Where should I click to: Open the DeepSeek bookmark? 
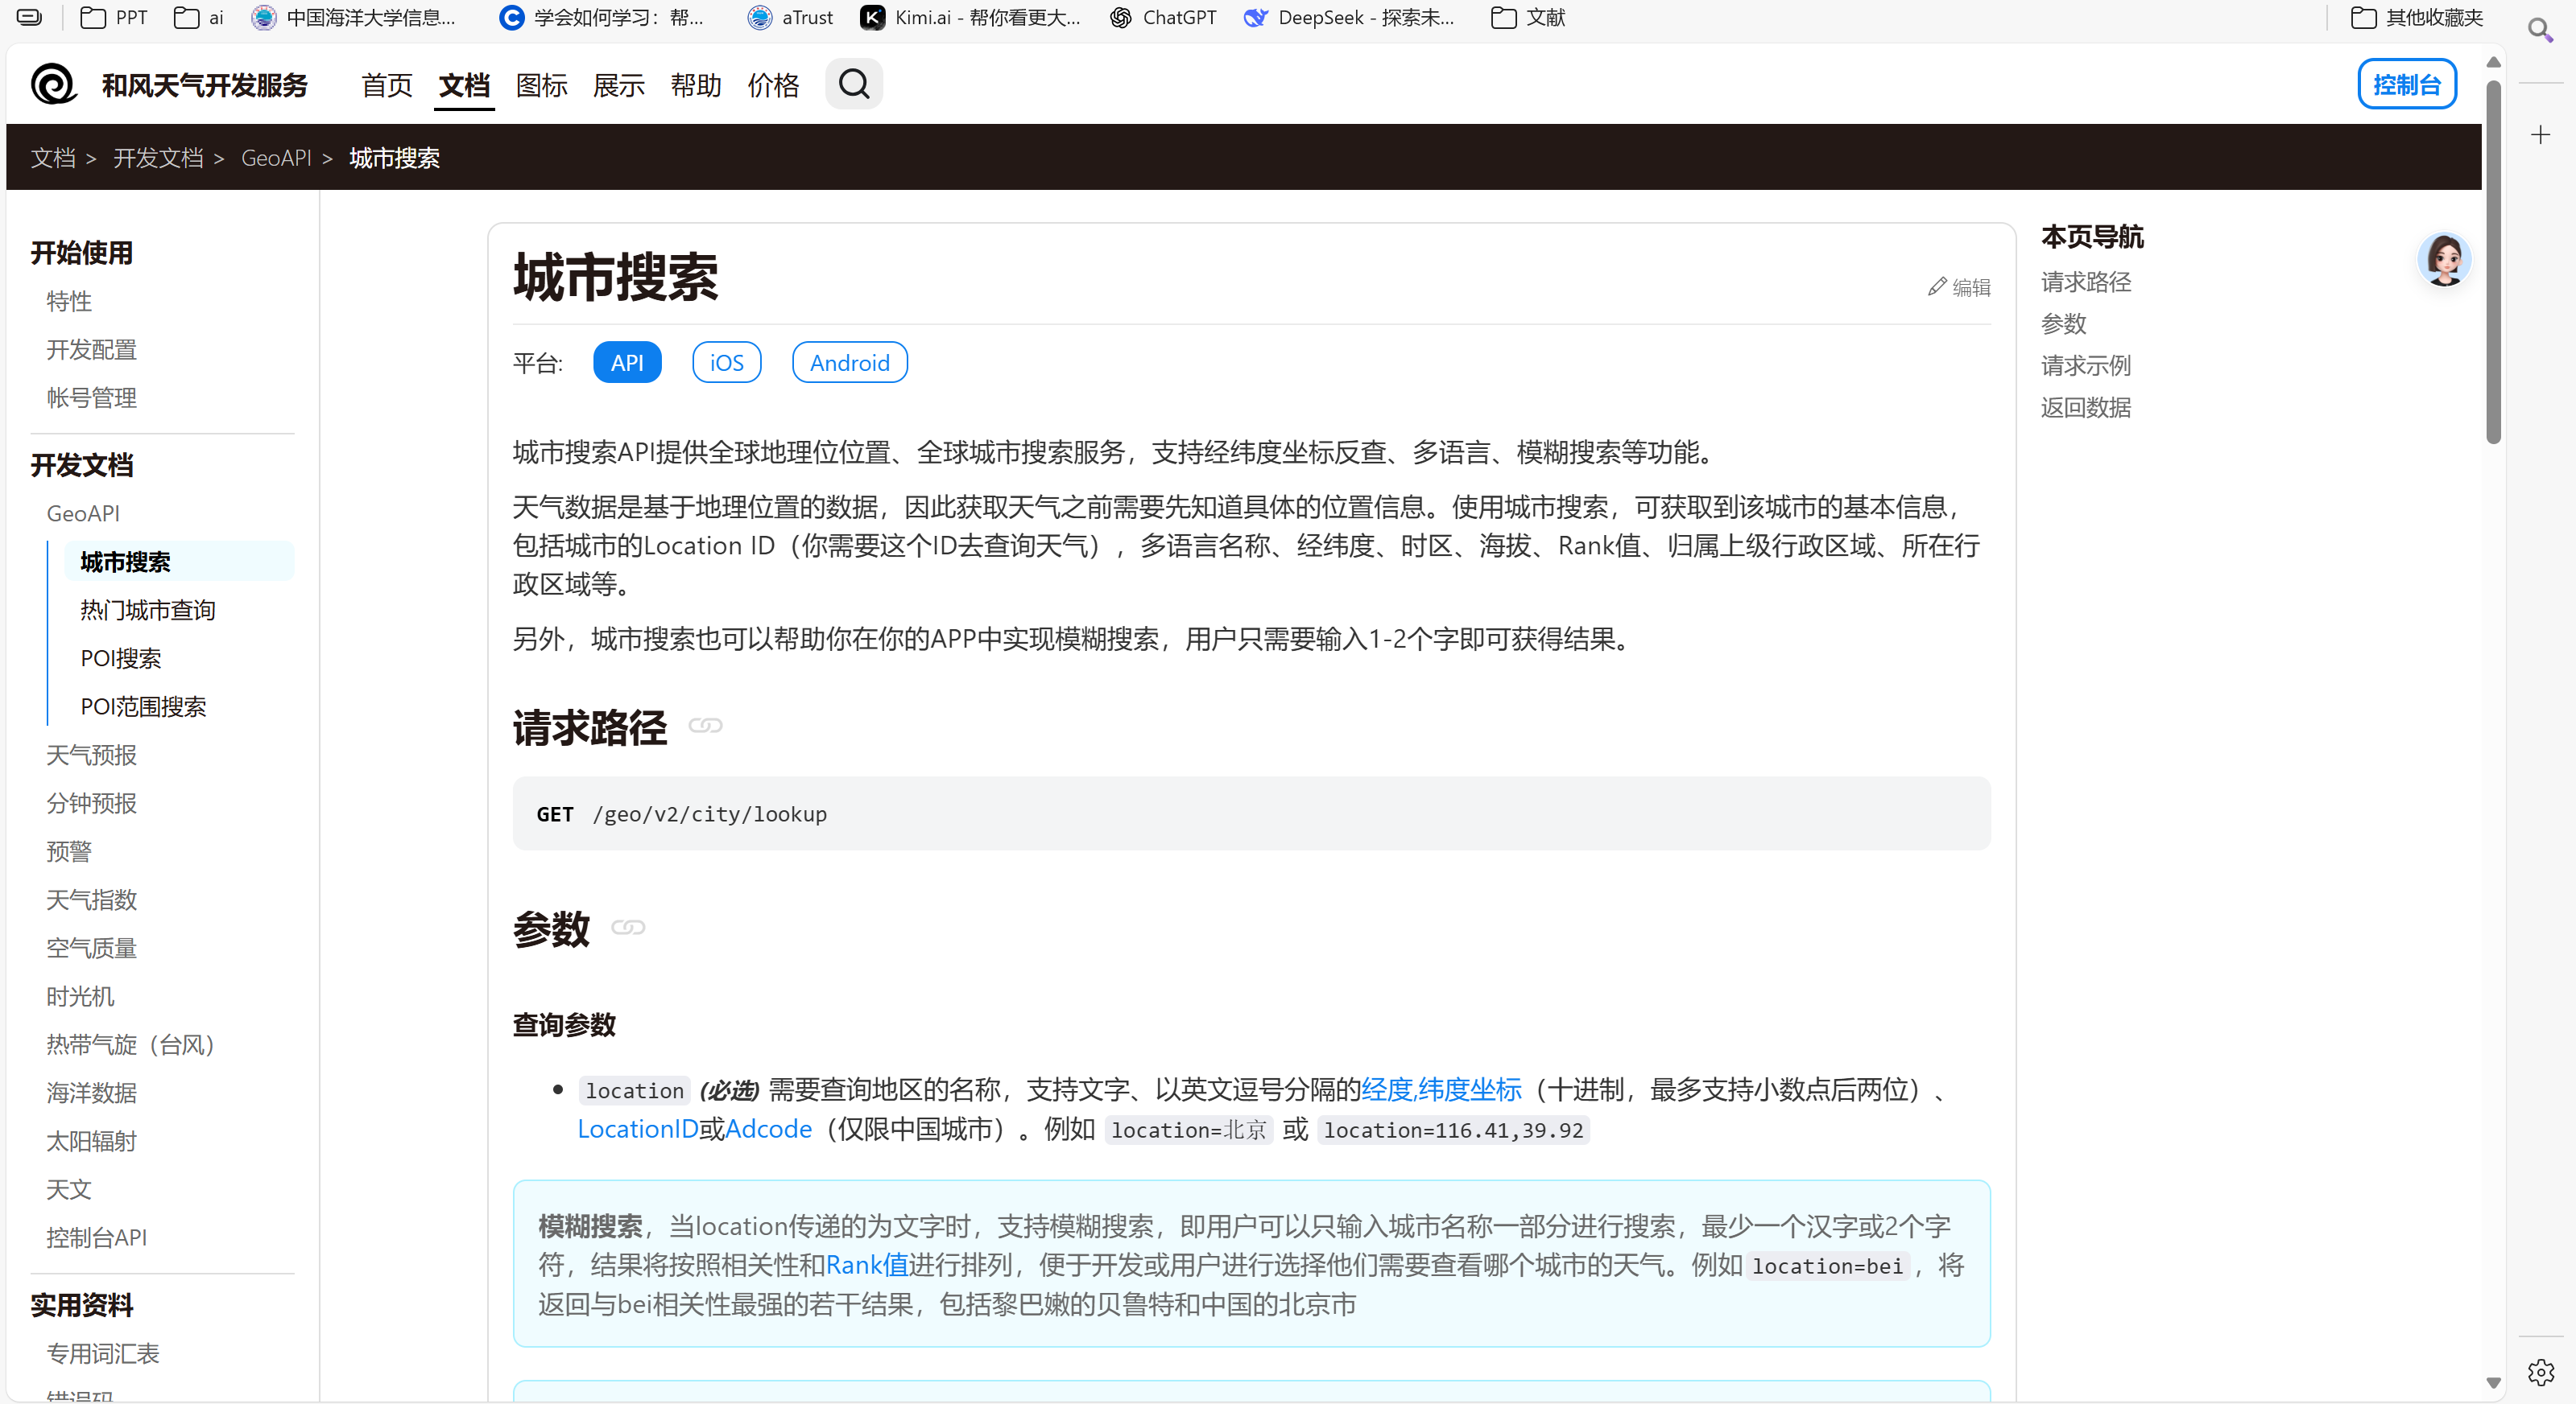tap(1349, 17)
